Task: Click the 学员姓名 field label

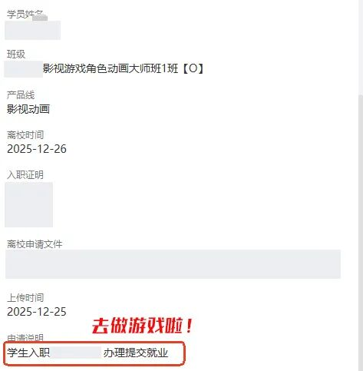Action: pos(25,14)
